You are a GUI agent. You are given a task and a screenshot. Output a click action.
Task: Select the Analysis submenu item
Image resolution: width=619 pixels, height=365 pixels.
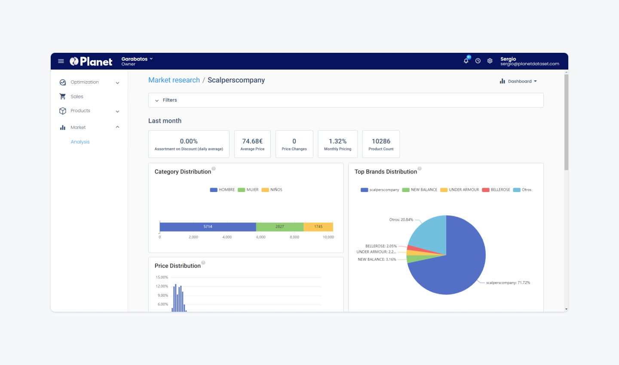click(x=80, y=142)
